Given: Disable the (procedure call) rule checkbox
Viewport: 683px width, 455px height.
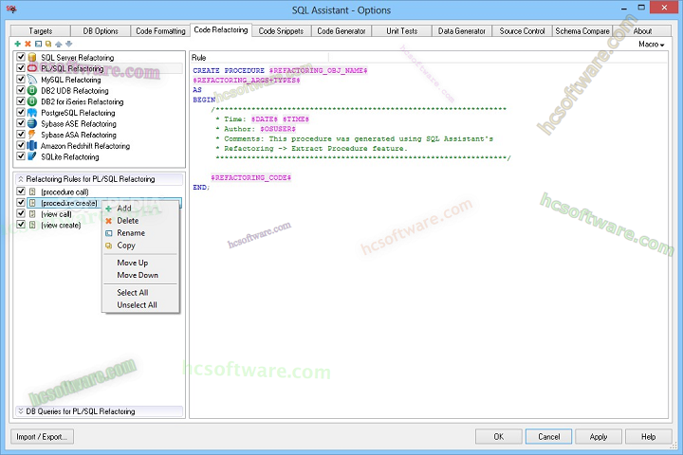Looking at the screenshot, I should 21,191.
